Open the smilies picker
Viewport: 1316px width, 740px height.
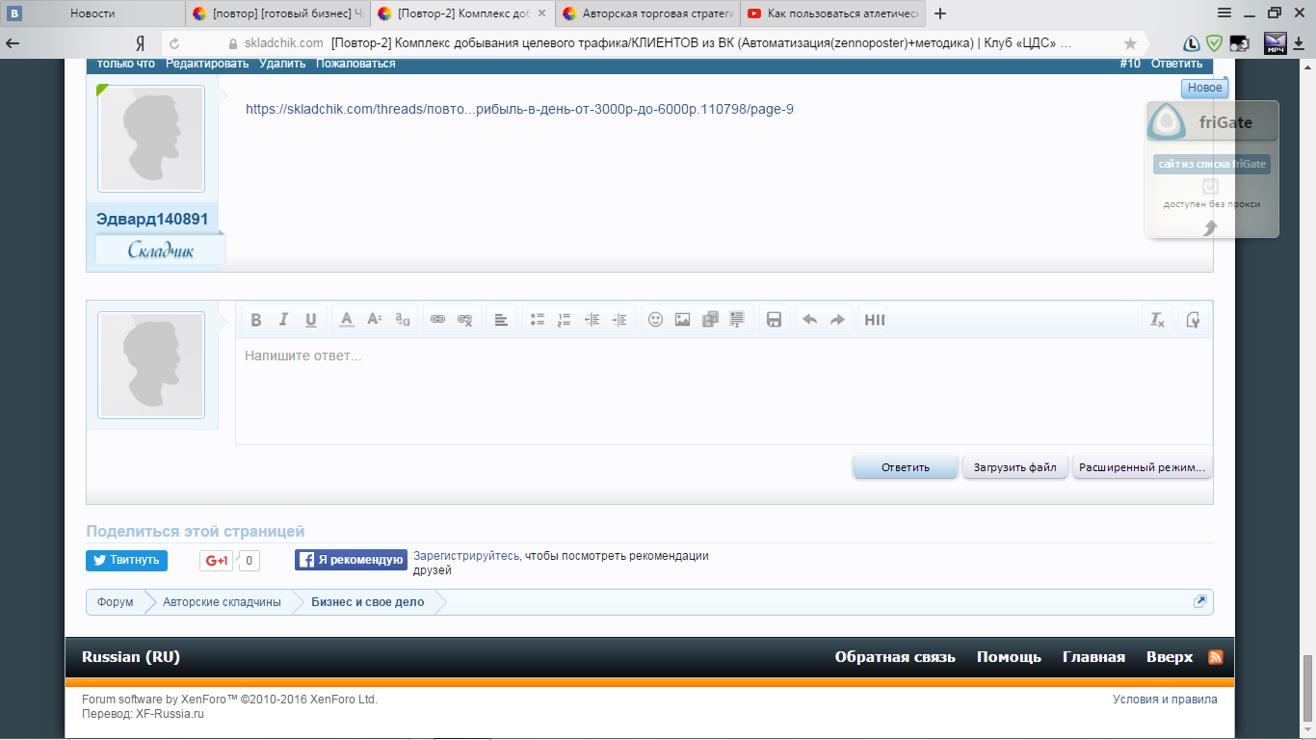(x=655, y=320)
